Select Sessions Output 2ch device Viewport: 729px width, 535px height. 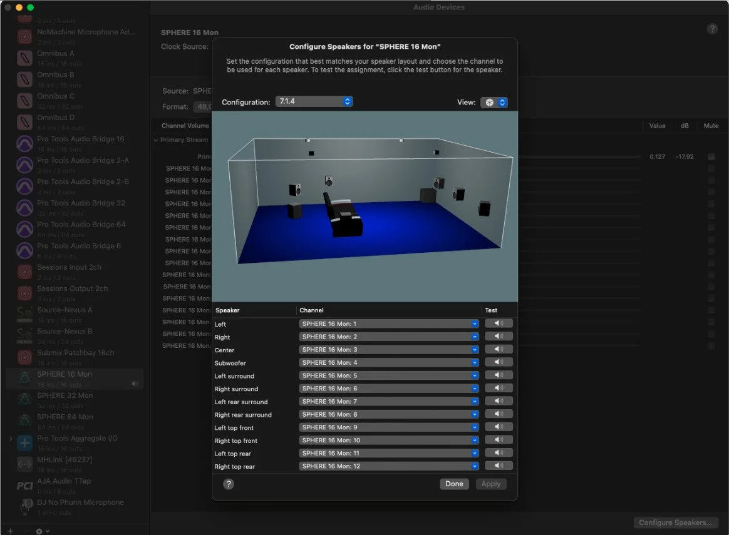click(x=75, y=293)
